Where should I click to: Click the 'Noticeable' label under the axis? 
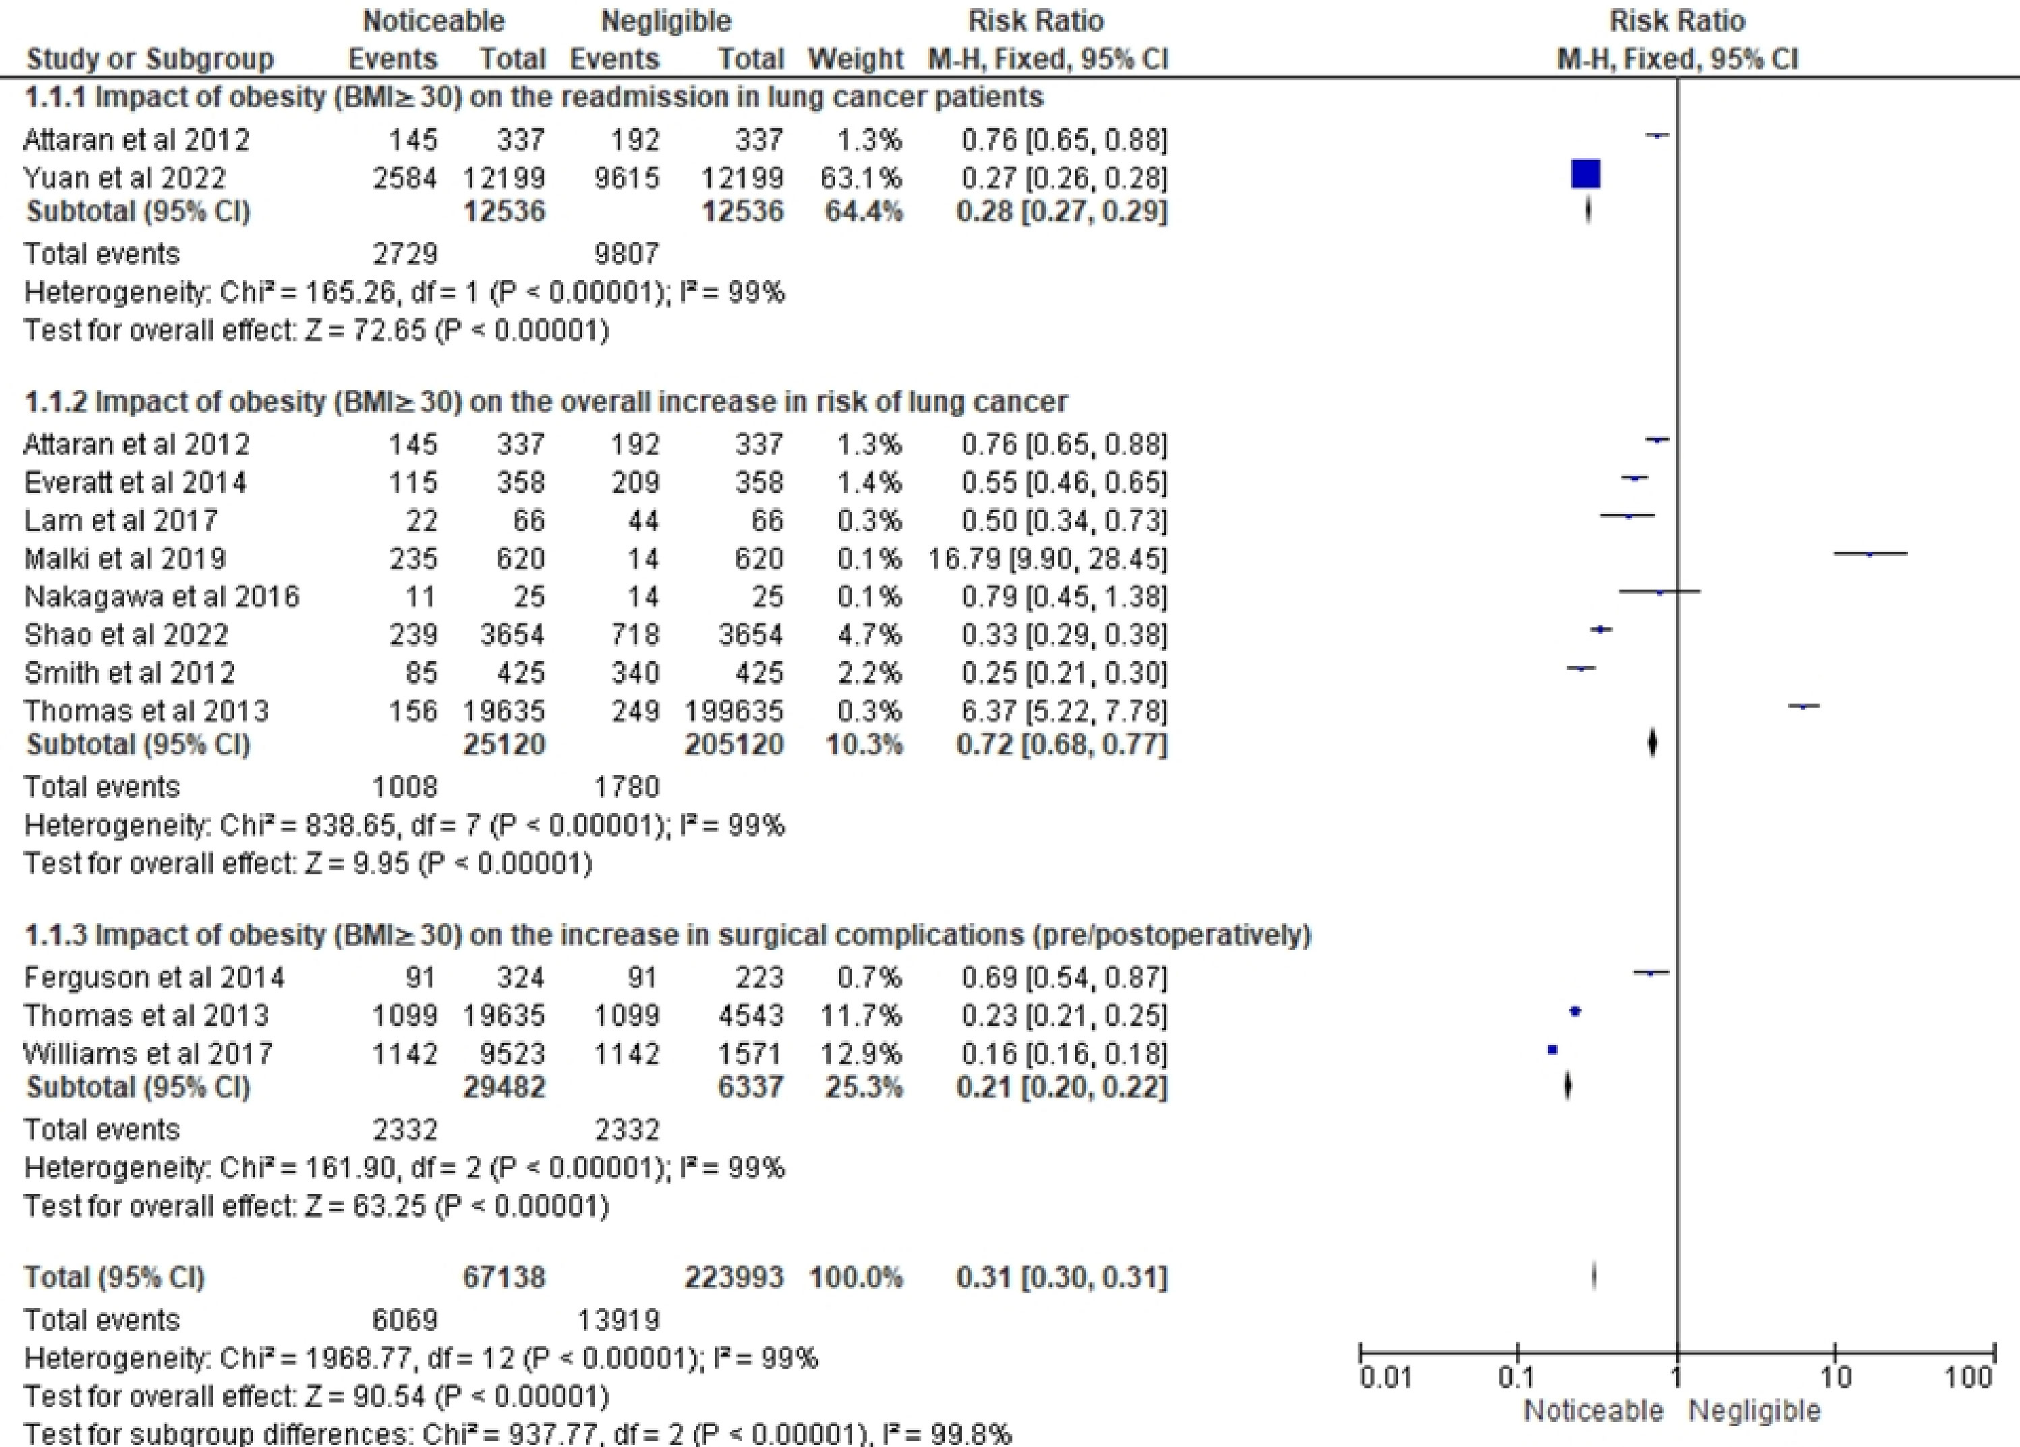(1593, 1411)
